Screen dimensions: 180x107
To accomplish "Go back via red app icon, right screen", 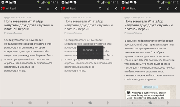I will (124, 8).
